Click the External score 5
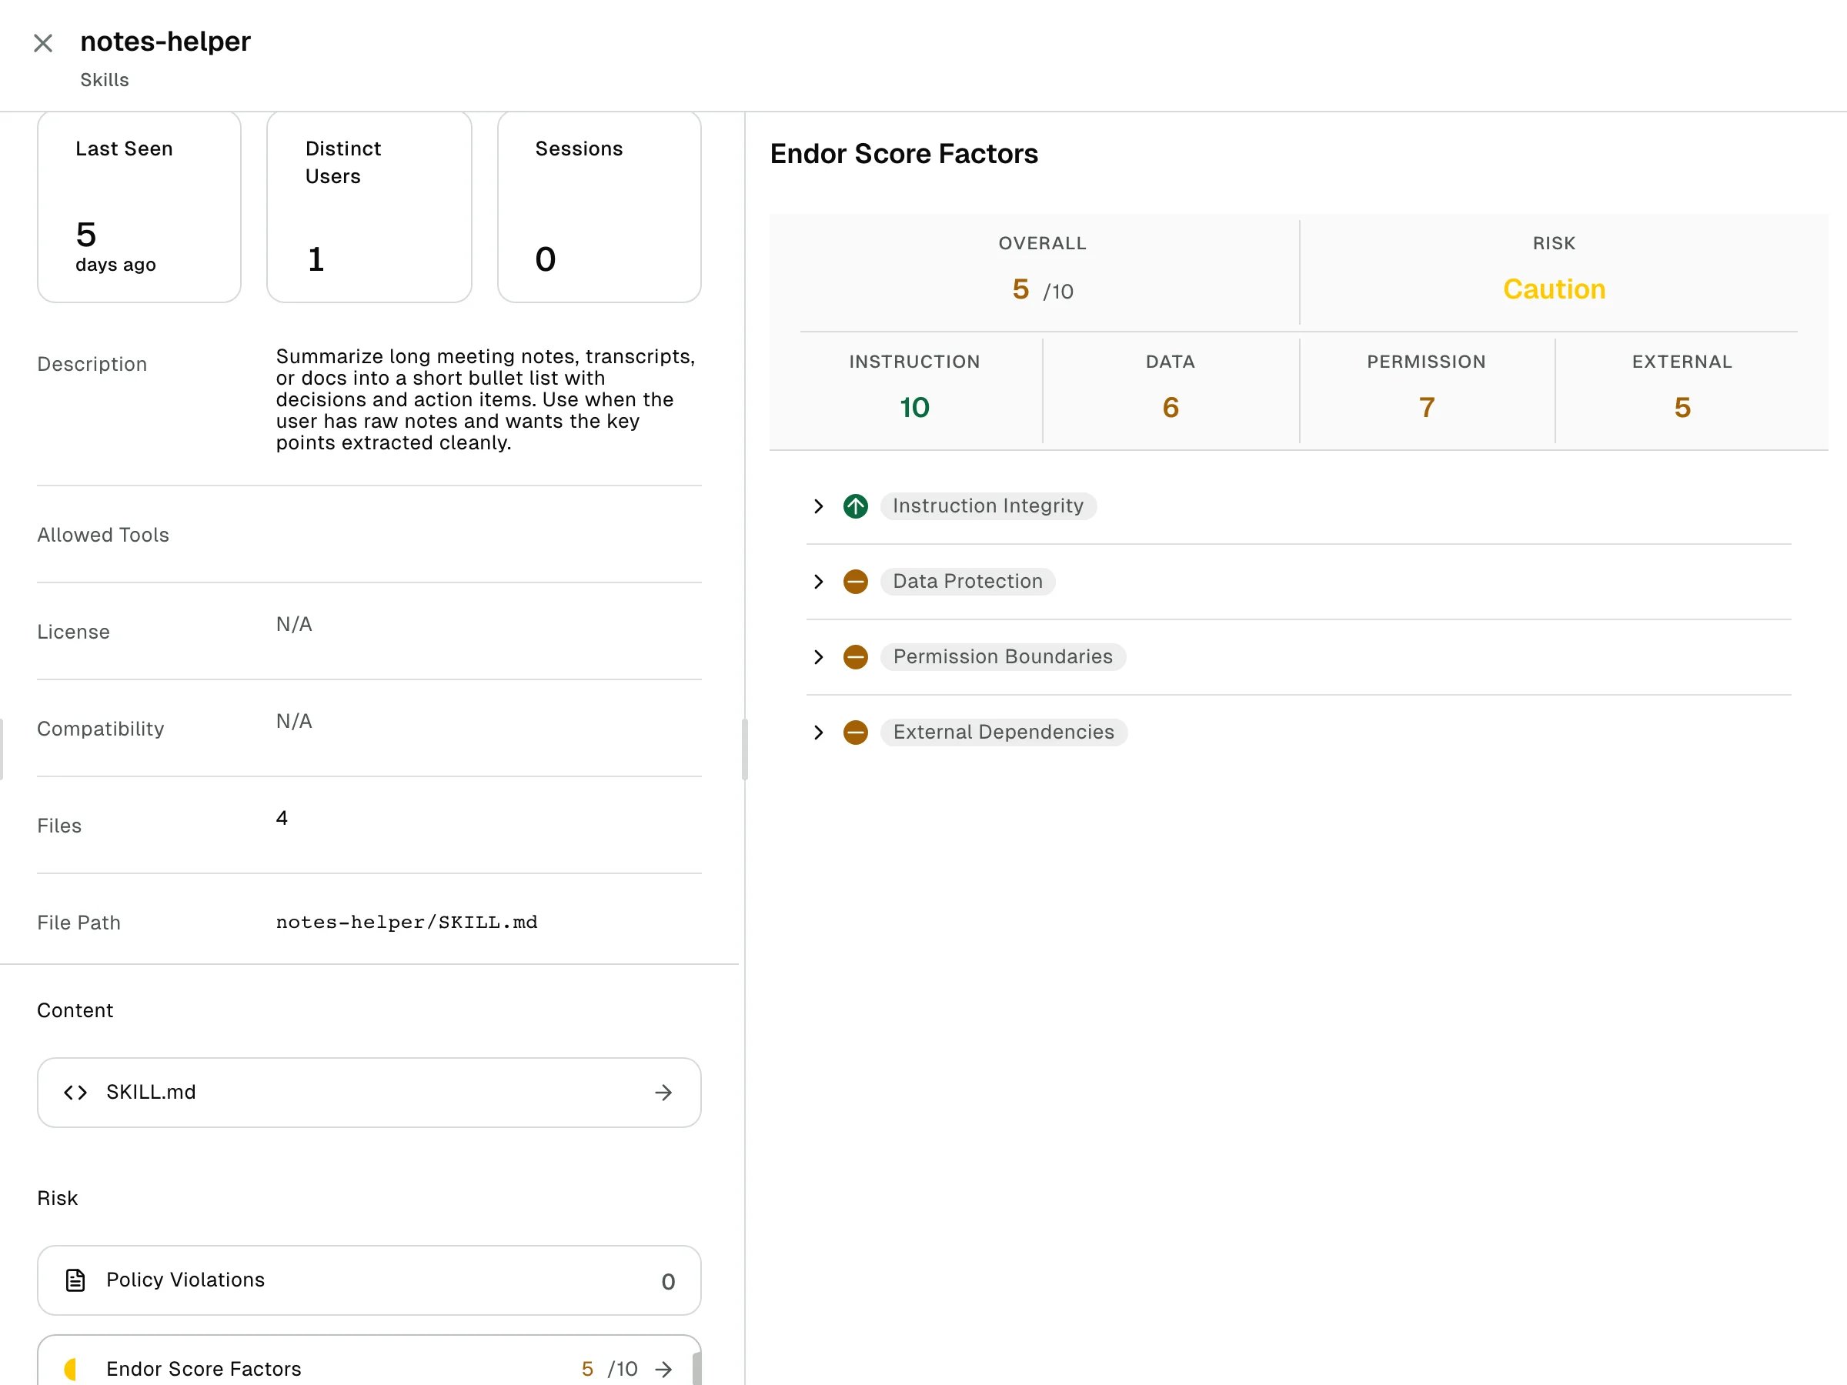 click(x=1682, y=407)
